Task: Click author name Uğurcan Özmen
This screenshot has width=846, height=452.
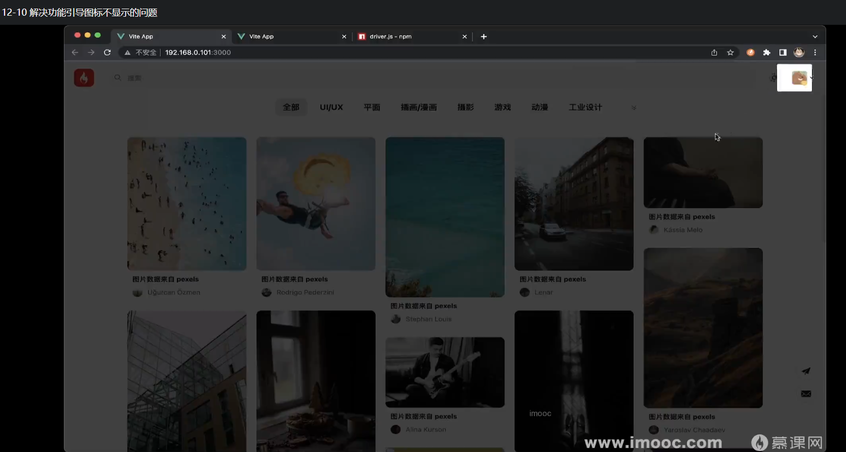Action: [x=174, y=293]
